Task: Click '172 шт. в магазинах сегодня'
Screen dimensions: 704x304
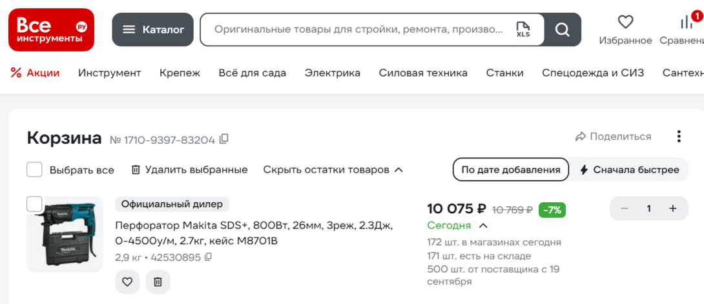Action: click(494, 242)
